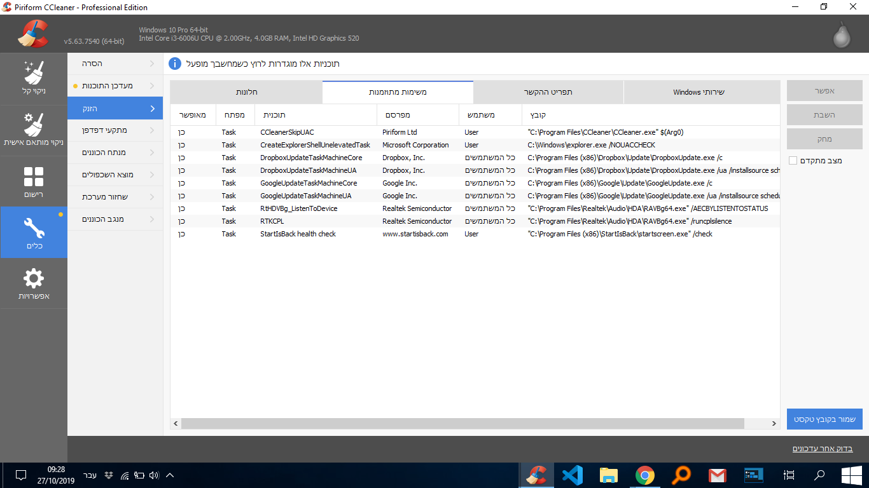Select the StartIsBack health check row
This screenshot has width=869, height=488.
point(475,234)
